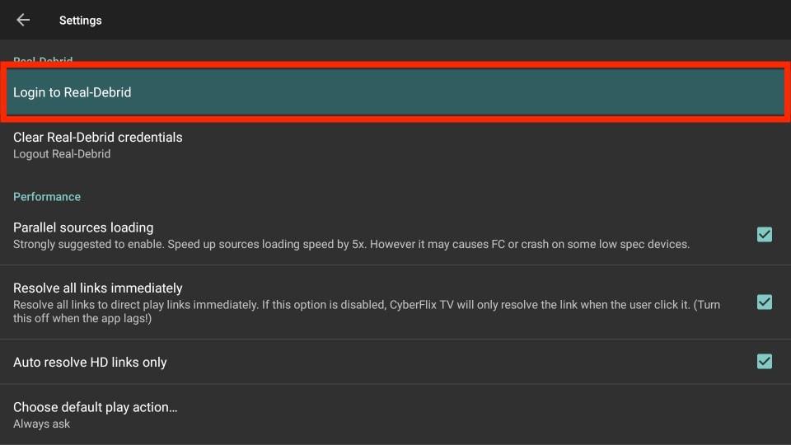Click 'this off when the app lags!' text
The image size is (791, 445).
[82, 318]
